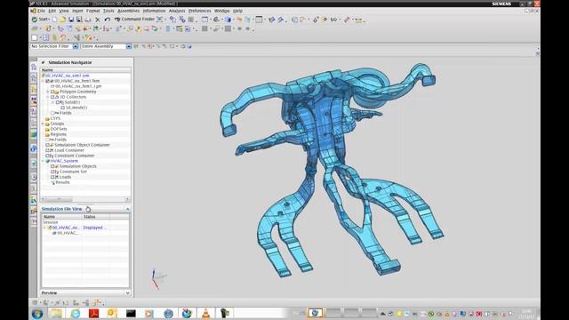Open the Help menu
569x320 pixels.
pyautogui.click(x=237, y=11)
